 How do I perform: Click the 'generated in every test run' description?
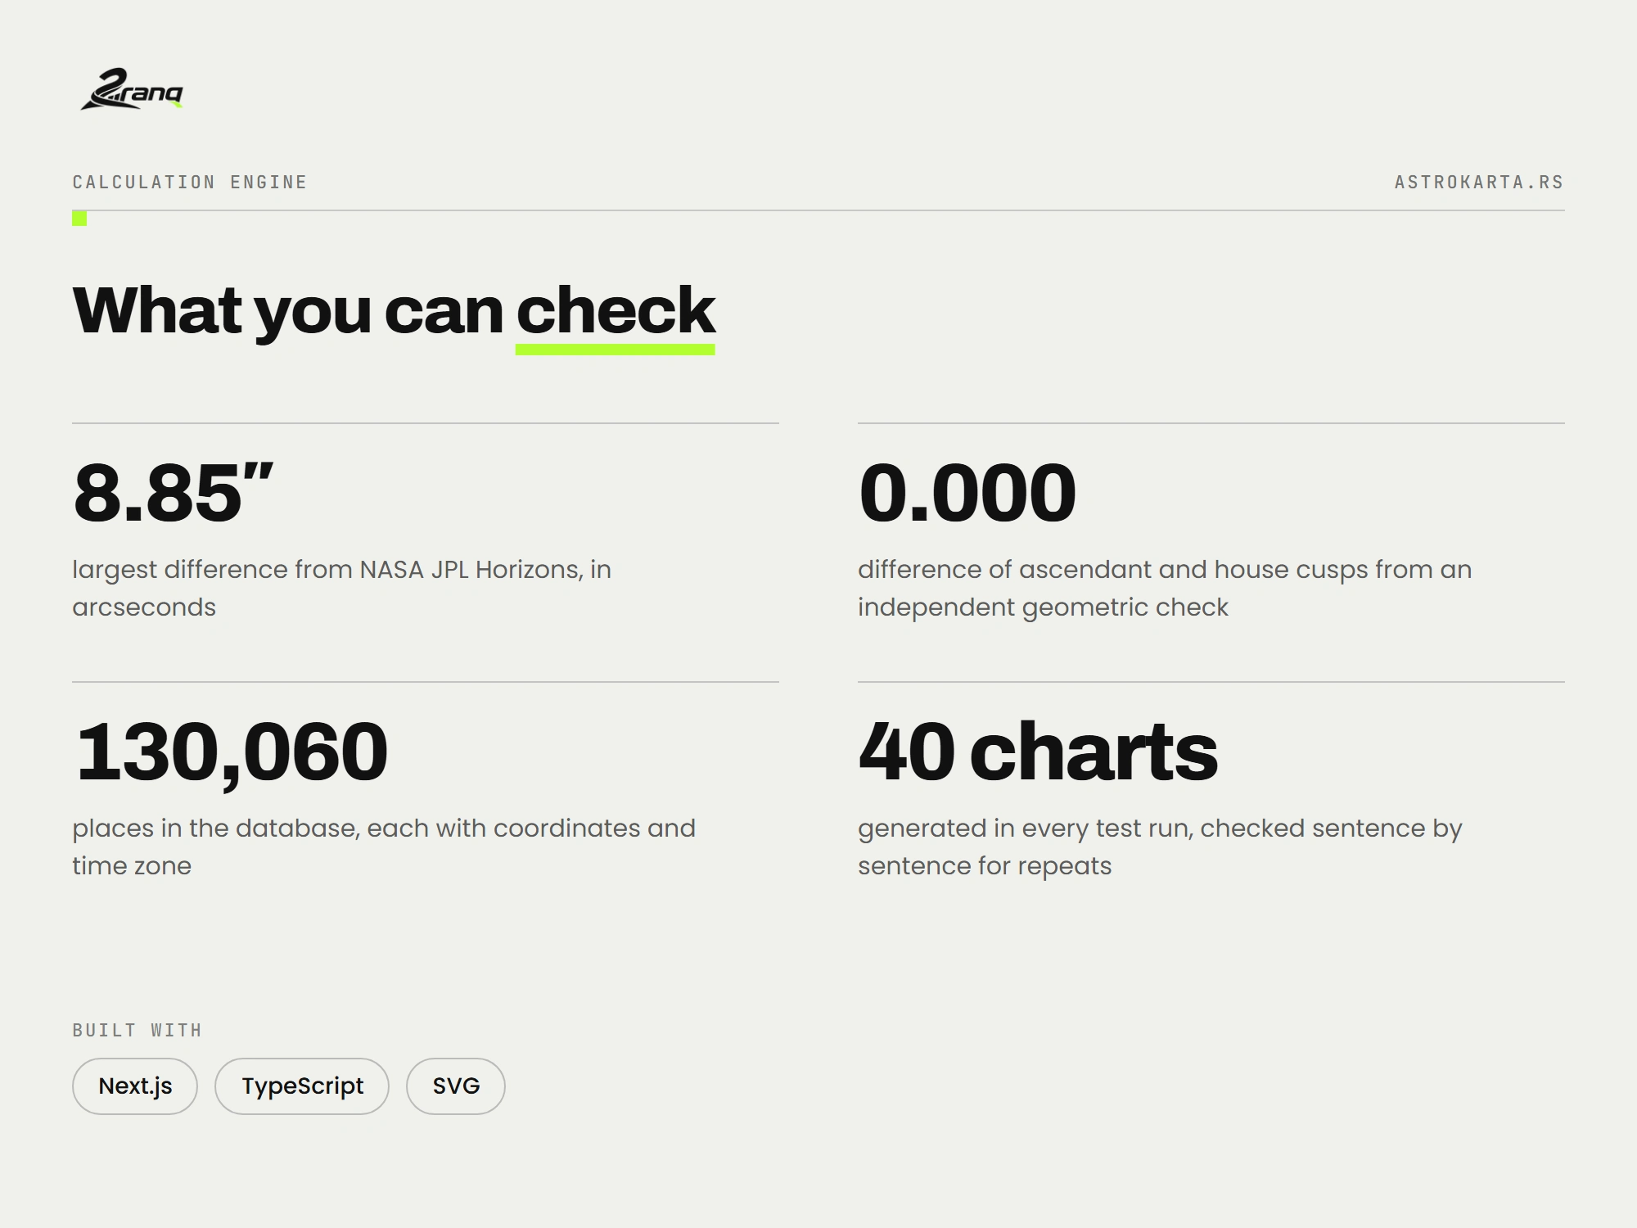pos(1160,847)
